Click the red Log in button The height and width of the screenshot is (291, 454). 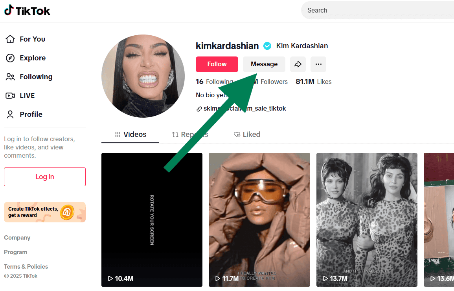point(45,177)
